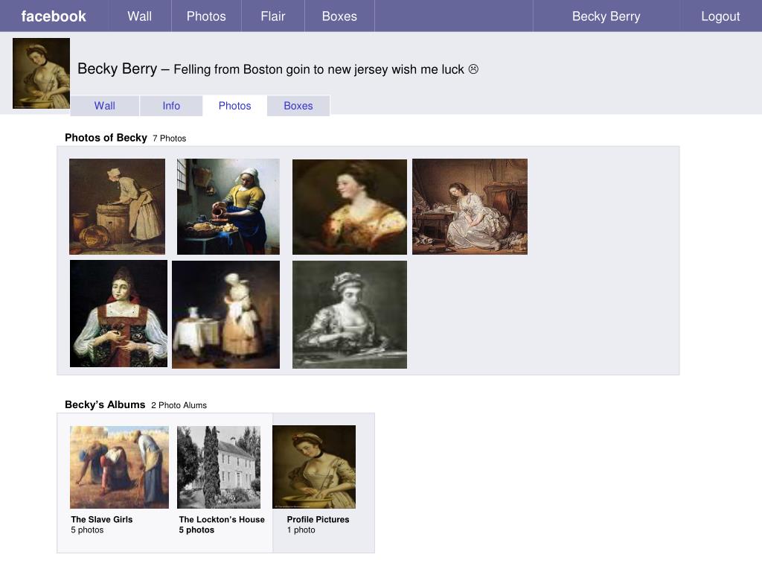Click the Becky's Albums heading
762x572 pixels.
[x=105, y=404]
